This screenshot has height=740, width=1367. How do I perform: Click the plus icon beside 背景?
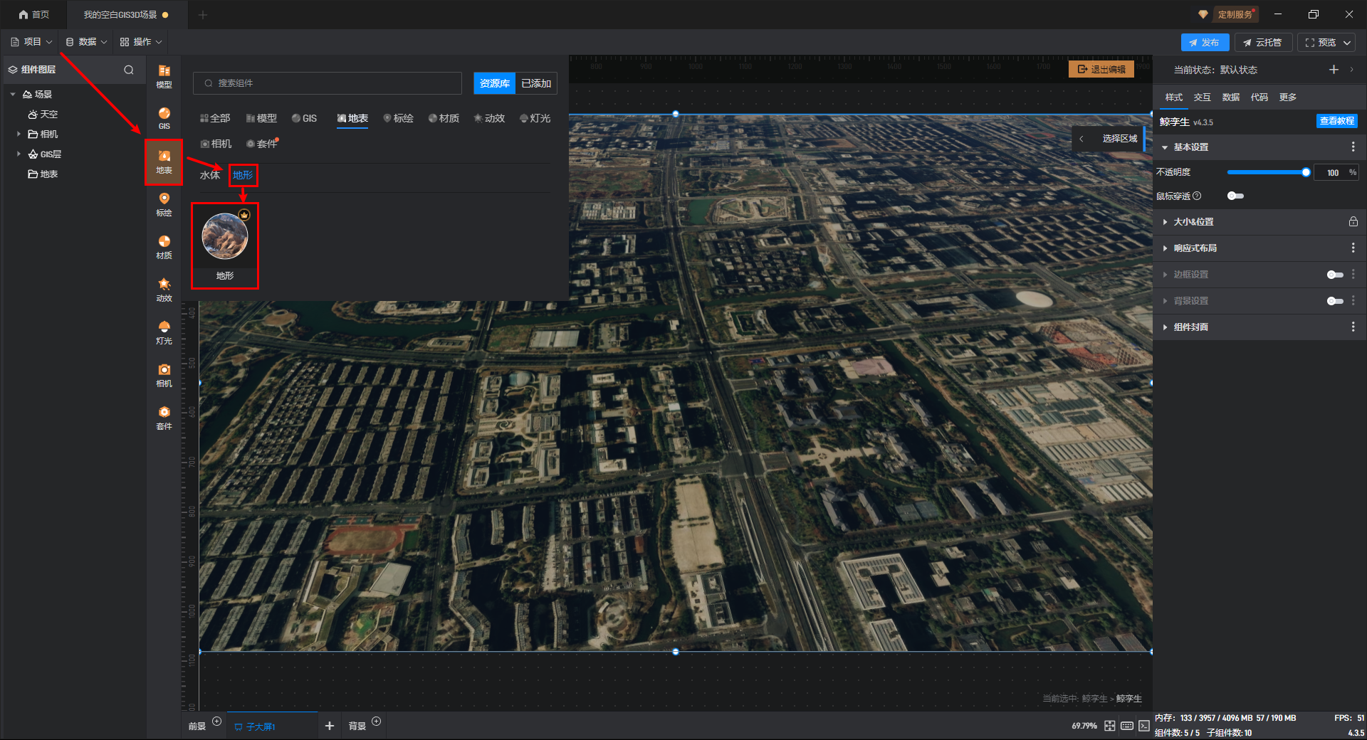[x=377, y=721]
